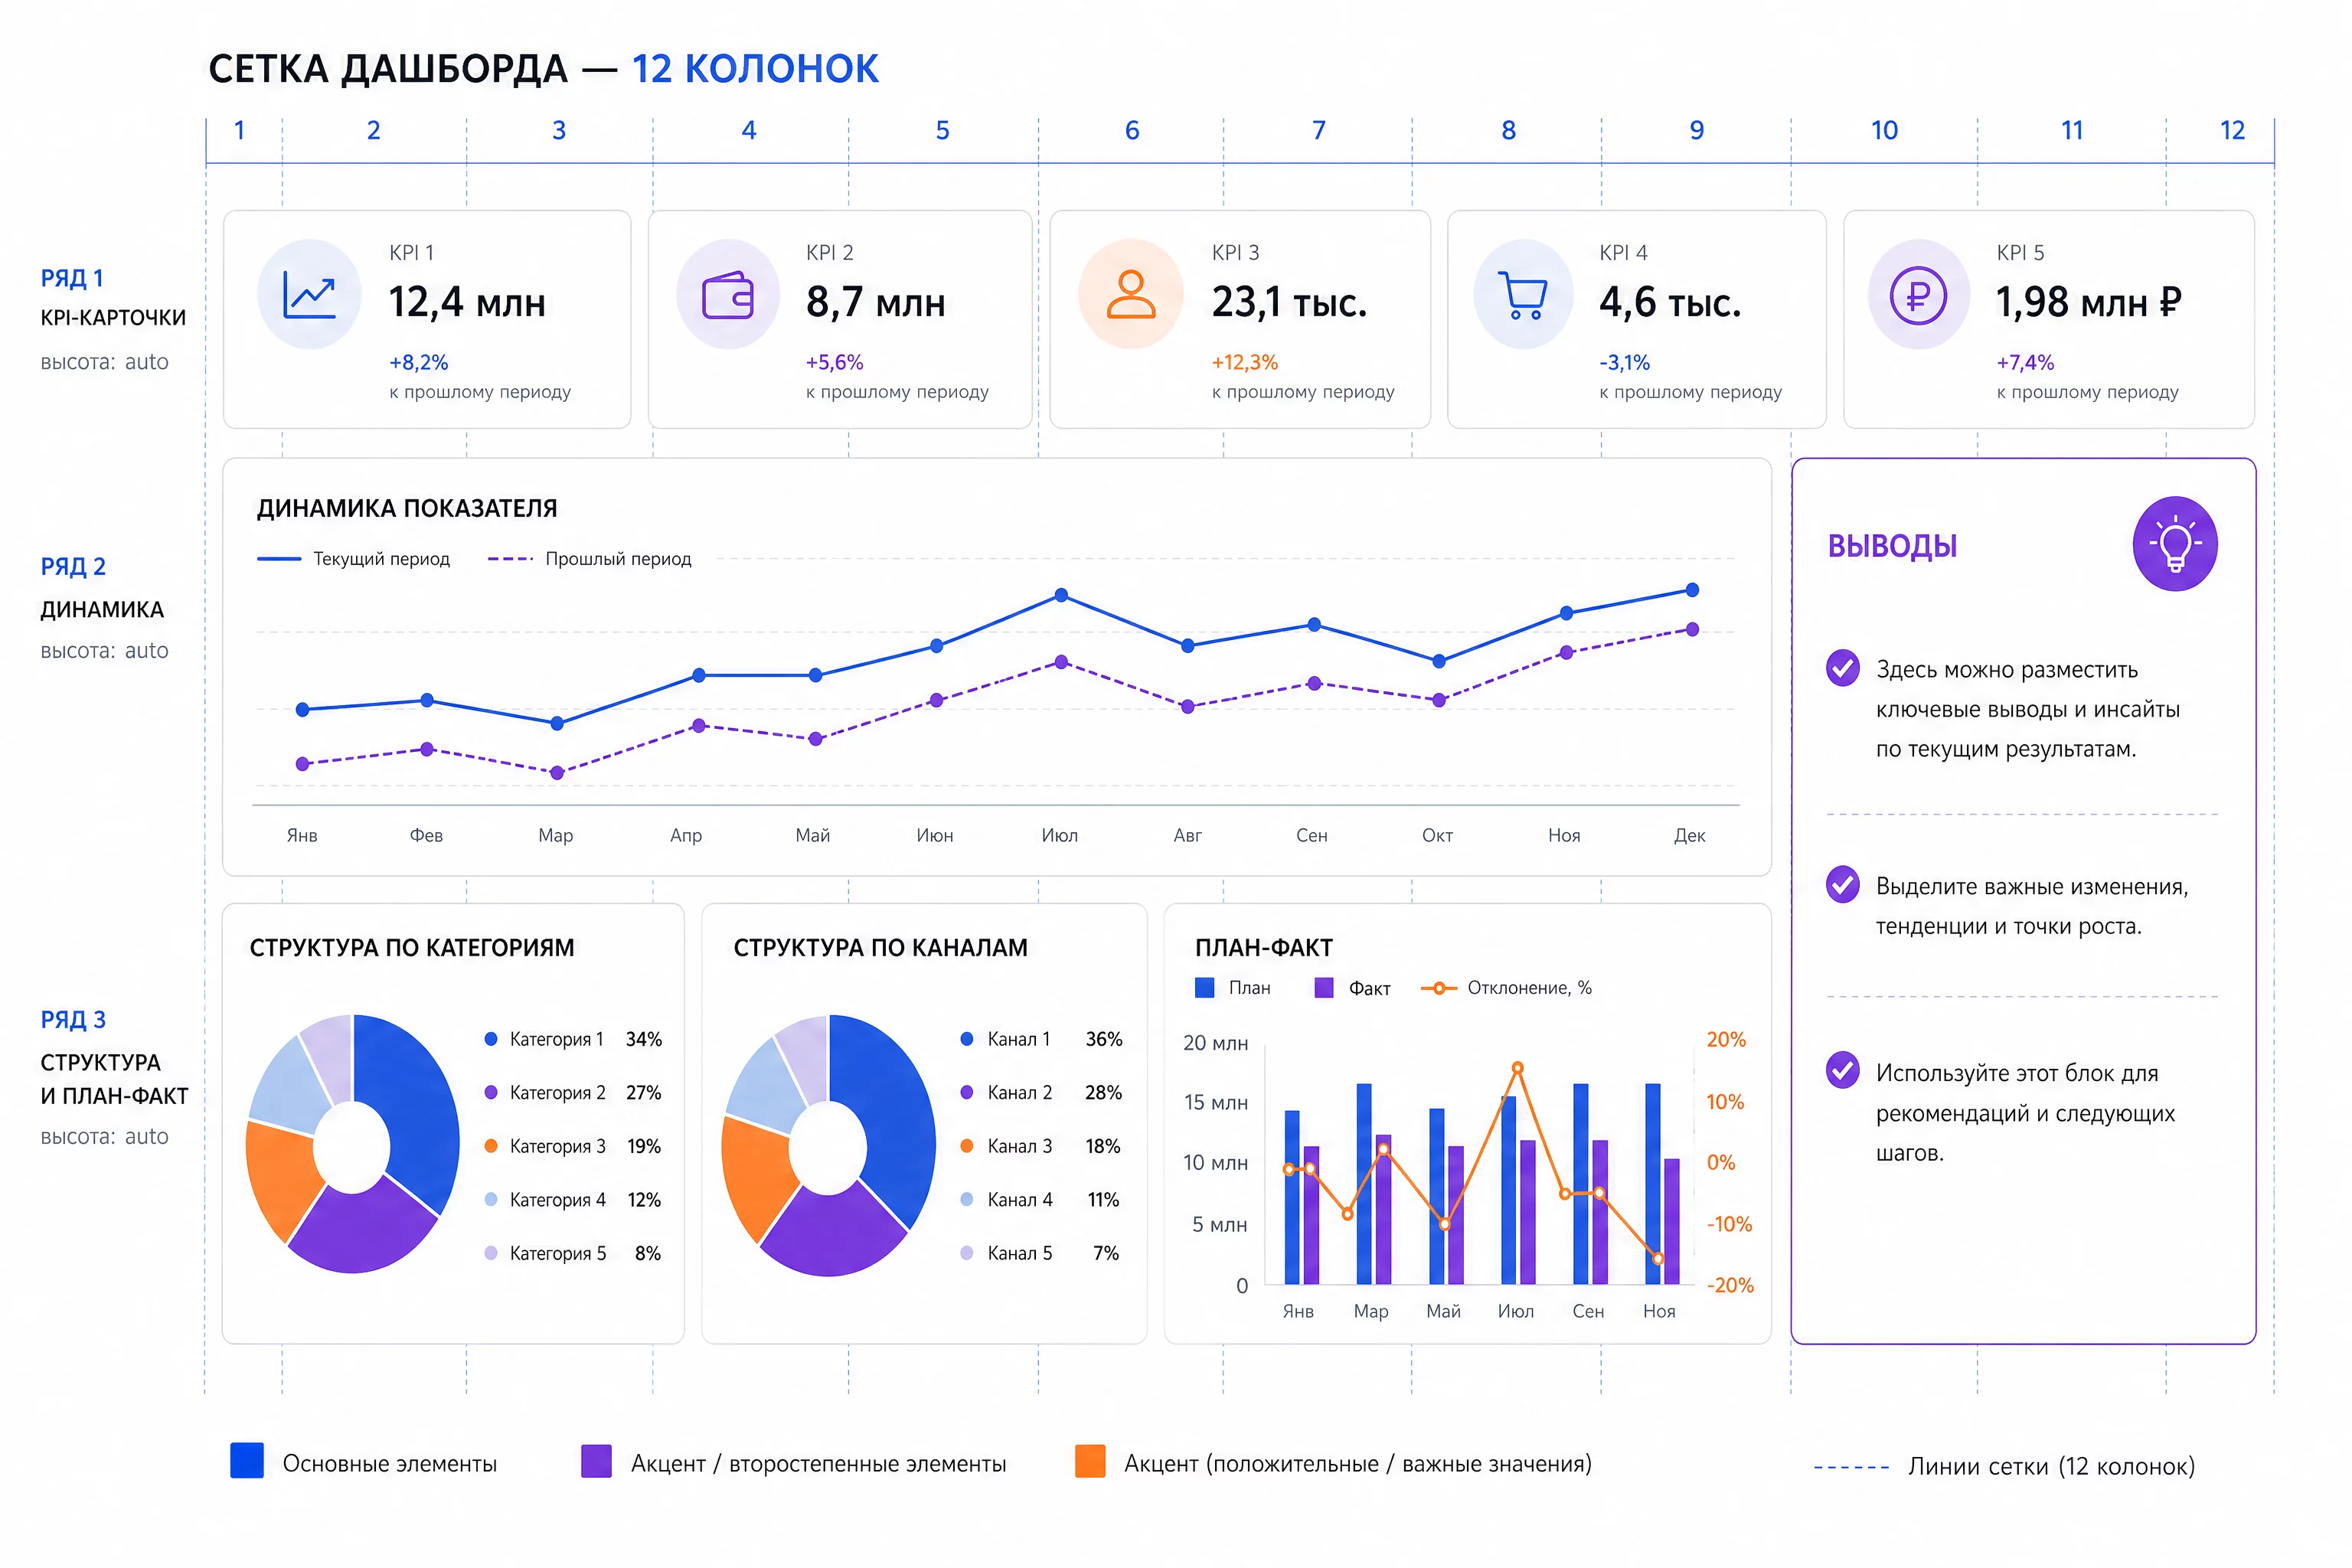Click the 'Прошлый период' dashed legend line

510,559
